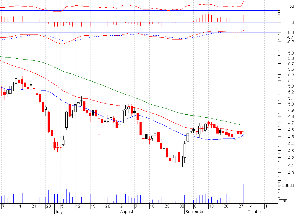This screenshot has height=214, width=295.
Task: Click the 5.5 price axis label
Action: 291,75
